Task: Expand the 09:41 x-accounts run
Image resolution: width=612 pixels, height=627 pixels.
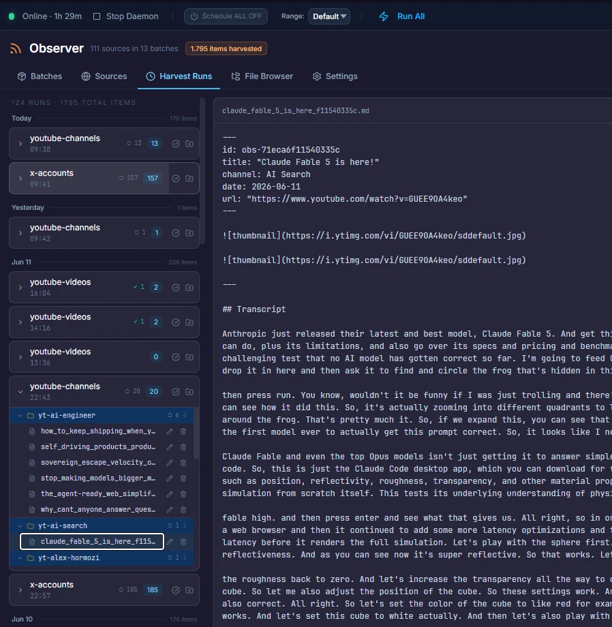Action: [20, 179]
